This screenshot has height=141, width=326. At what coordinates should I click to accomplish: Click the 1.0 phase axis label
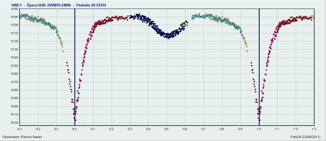click(x=259, y=129)
